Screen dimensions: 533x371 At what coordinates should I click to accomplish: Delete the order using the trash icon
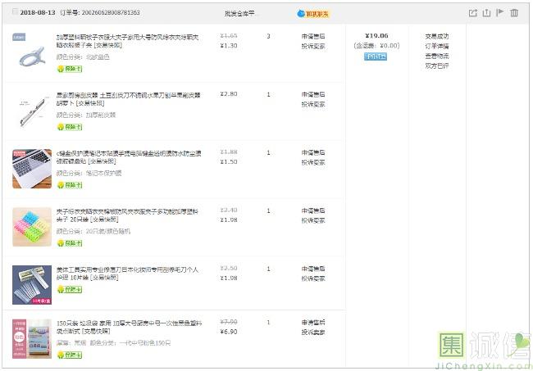click(514, 13)
